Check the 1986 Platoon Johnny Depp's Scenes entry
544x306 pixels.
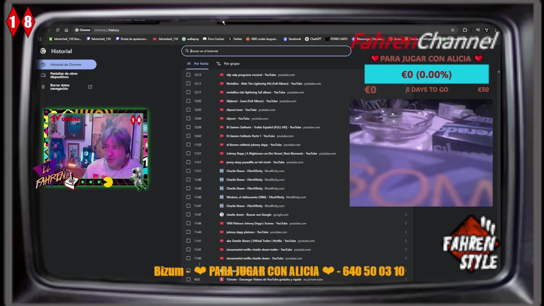(x=188, y=224)
